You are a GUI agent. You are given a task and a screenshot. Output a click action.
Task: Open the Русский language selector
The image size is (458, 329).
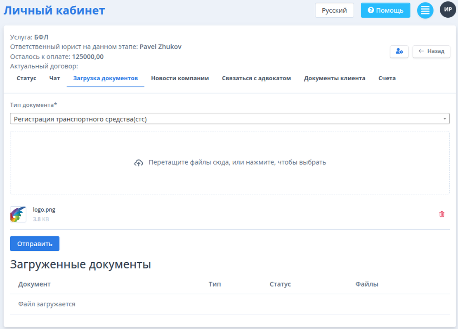334,10
